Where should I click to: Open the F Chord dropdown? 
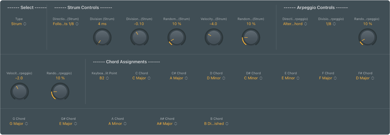click(328, 78)
